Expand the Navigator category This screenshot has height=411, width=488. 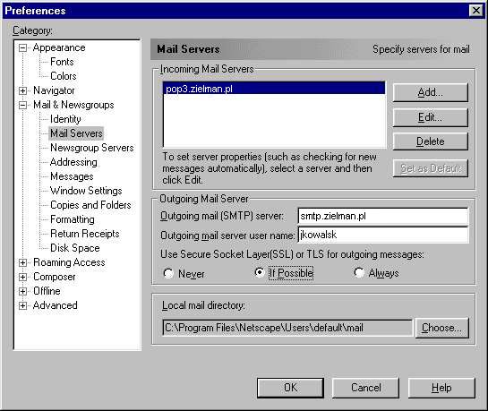[x=22, y=90]
